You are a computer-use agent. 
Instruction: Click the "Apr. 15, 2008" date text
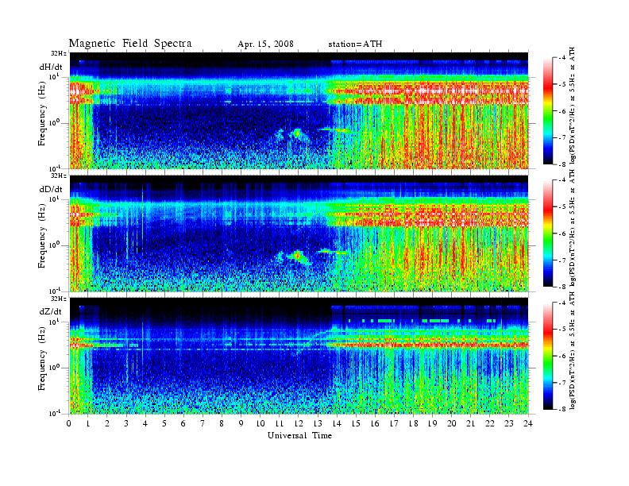[x=265, y=44]
